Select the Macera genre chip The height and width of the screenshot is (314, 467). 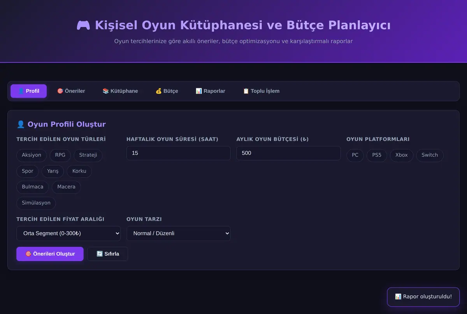[66, 187]
